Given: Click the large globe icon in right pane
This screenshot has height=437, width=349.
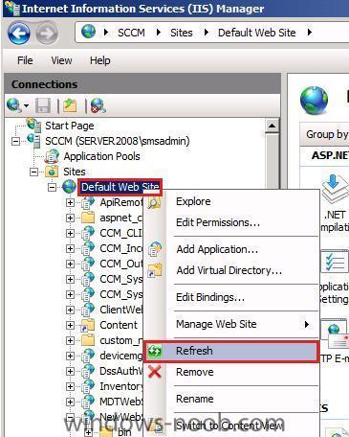Looking at the screenshot, I should [314, 100].
